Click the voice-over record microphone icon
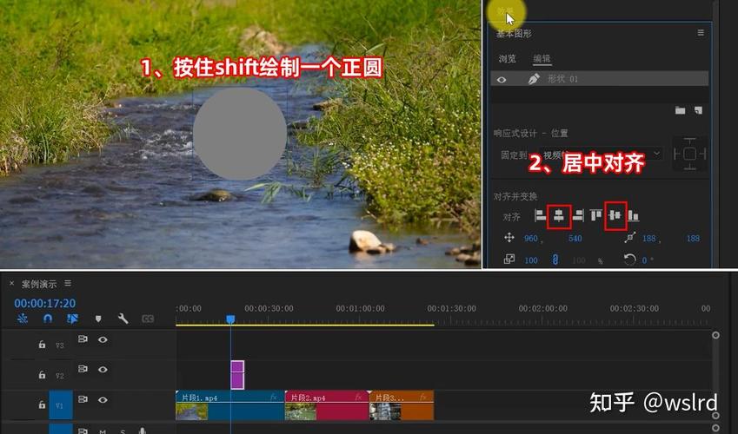Screen dimensions: 738x434 pos(143,431)
